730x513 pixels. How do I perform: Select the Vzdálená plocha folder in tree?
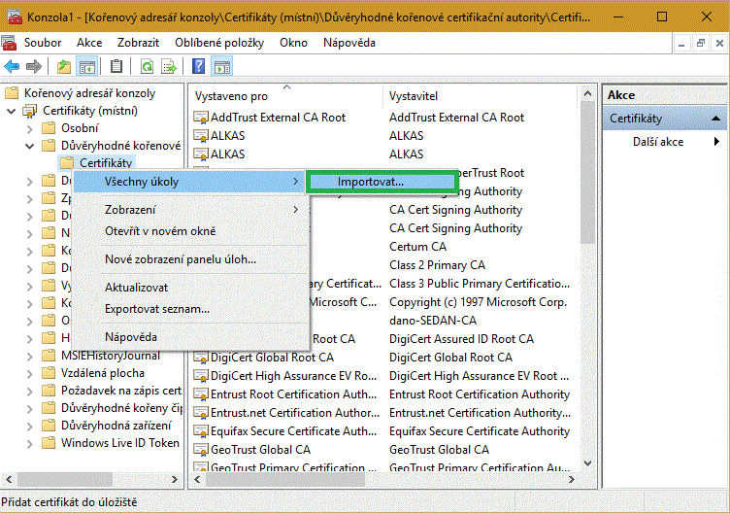(100, 373)
